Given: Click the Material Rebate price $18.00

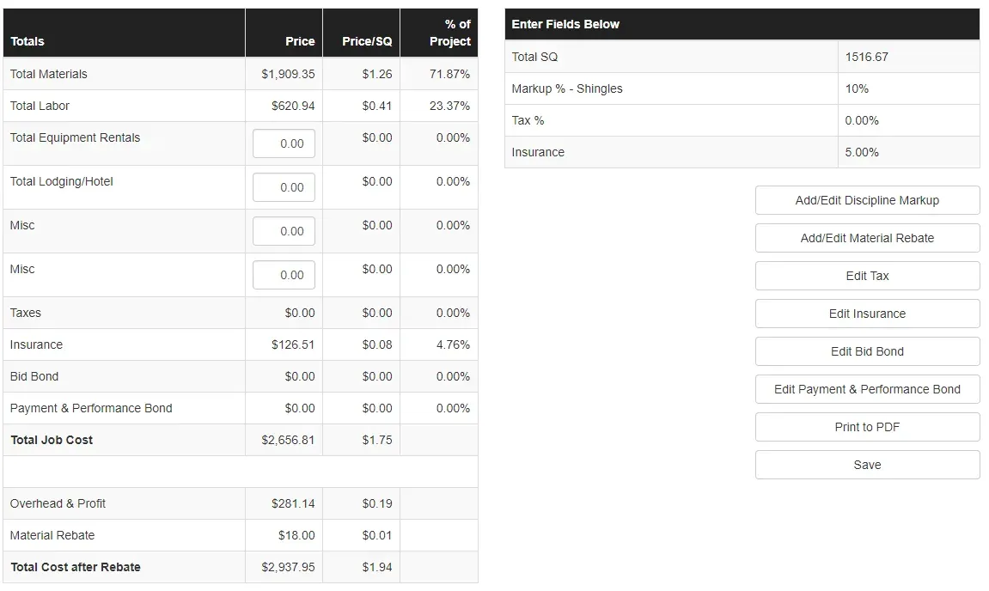Looking at the screenshot, I should (x=296, y=535).
